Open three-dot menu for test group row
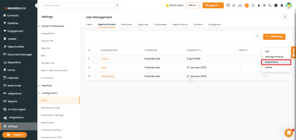Image resolution: width=296 pixels, height=140 pixels. [265, 76]
